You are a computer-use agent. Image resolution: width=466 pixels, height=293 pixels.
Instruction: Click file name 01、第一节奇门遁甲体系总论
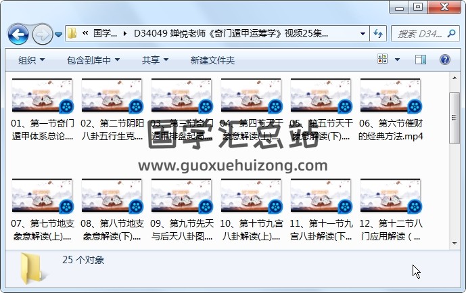pos(42,130)
